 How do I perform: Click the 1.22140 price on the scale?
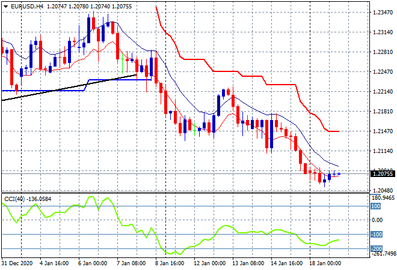(x=381, y=92)
